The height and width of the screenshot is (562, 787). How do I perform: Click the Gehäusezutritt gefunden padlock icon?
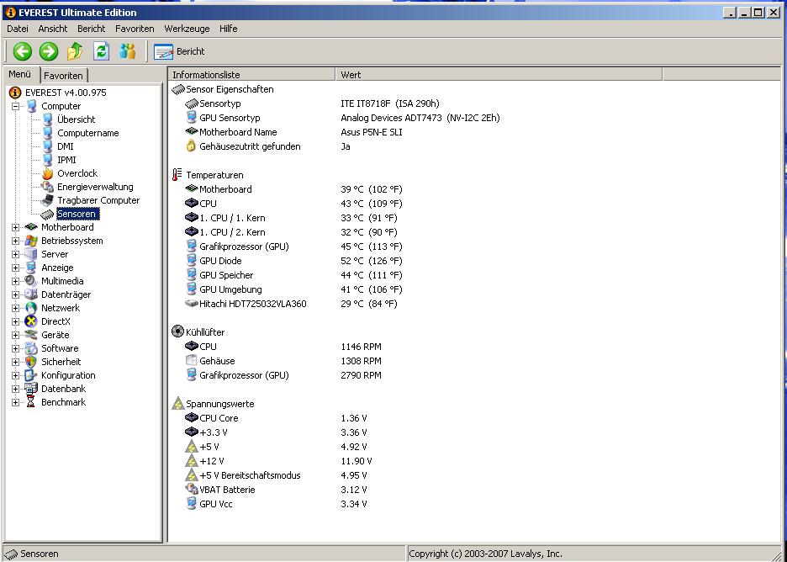click(191, 146)
